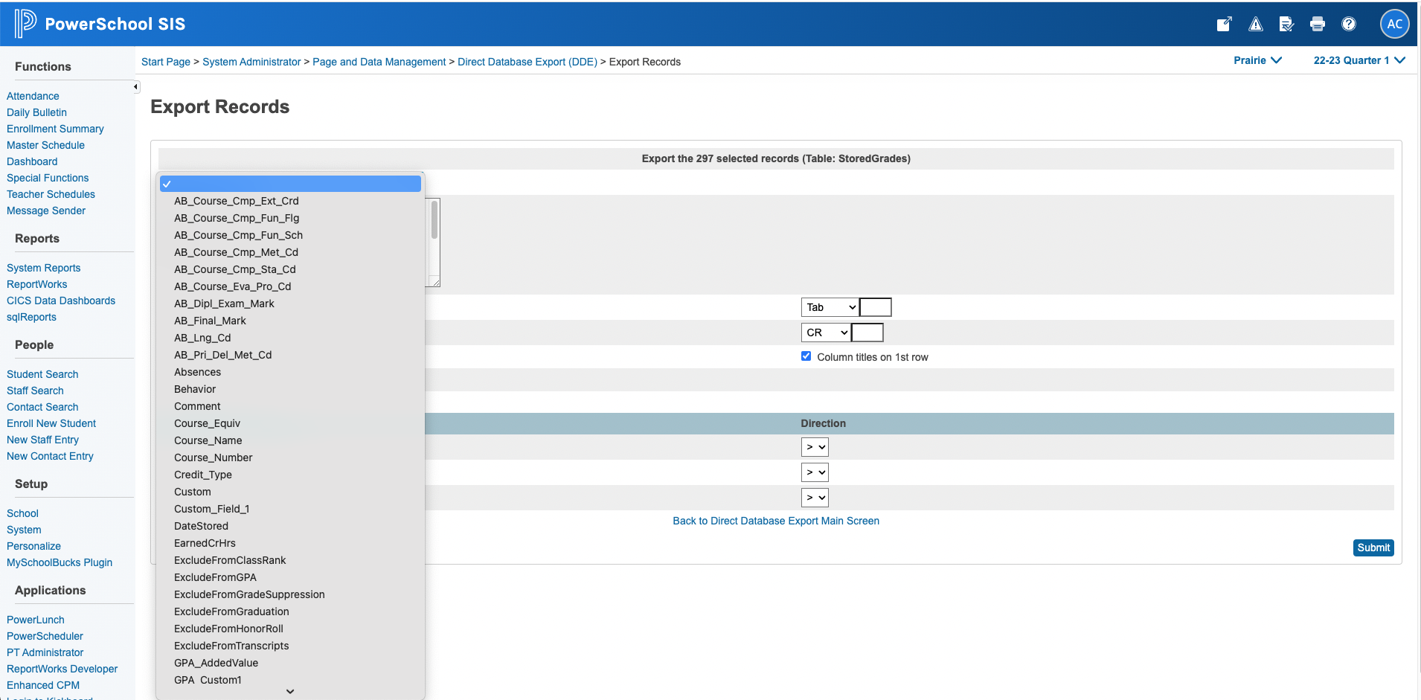Click the printer icon in header
Screen dimensions: 1421x700
1318,24
